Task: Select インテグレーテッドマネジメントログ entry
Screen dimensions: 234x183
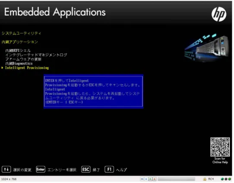Action: (x=36, y=55)
